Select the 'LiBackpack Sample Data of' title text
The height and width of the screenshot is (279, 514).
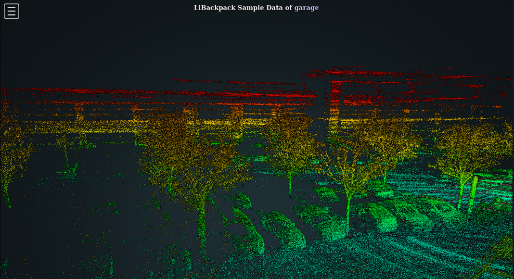coord(243,8)
